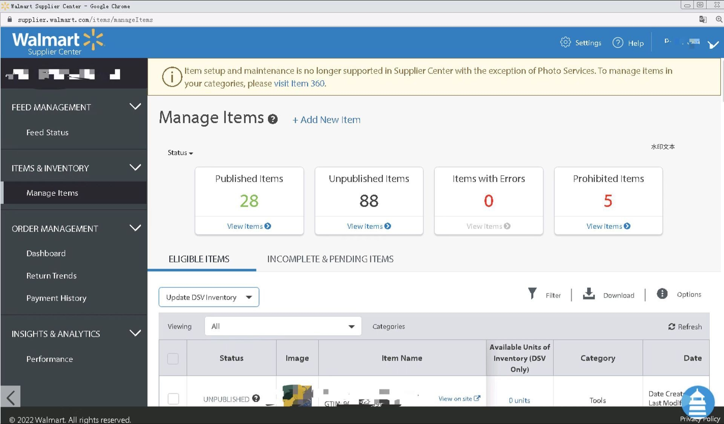
Task: Collapse sidebar with left arrow button
Action: pos(11,397)
